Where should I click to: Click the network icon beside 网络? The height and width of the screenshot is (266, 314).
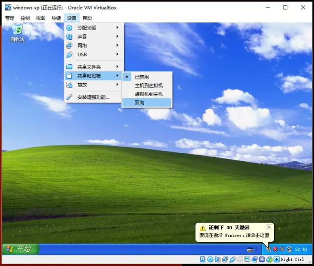pos(69,46)
